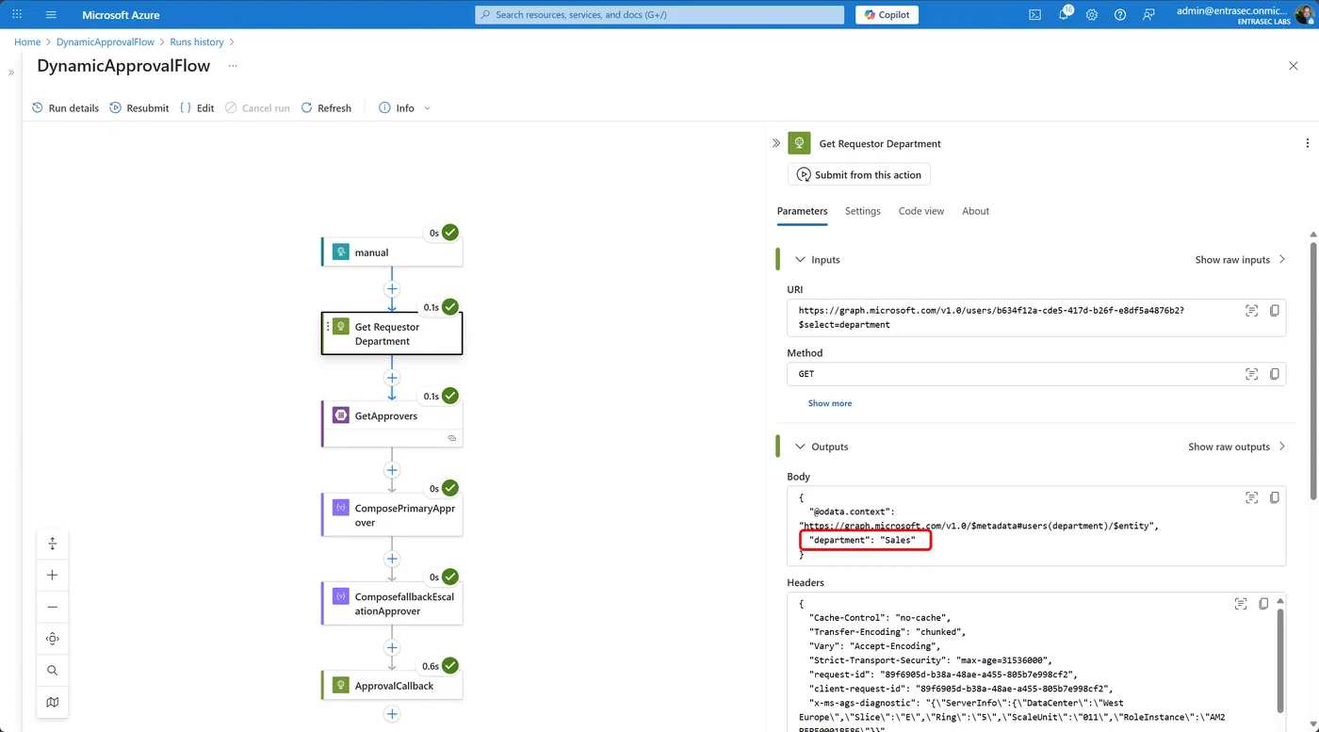This screenshot has width=1319, height=732.
Task: Expand the left navigation pane chevron
Action: (x=11, y=72)
